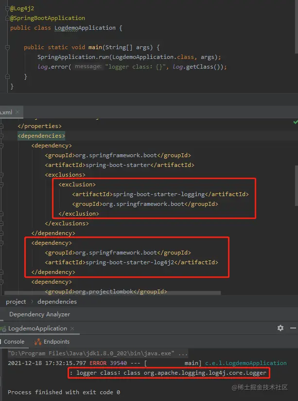This screenshot has height=401, width=298.
Task: Open the Dependency Analyzer tab
Action: [x=39, y=314]
